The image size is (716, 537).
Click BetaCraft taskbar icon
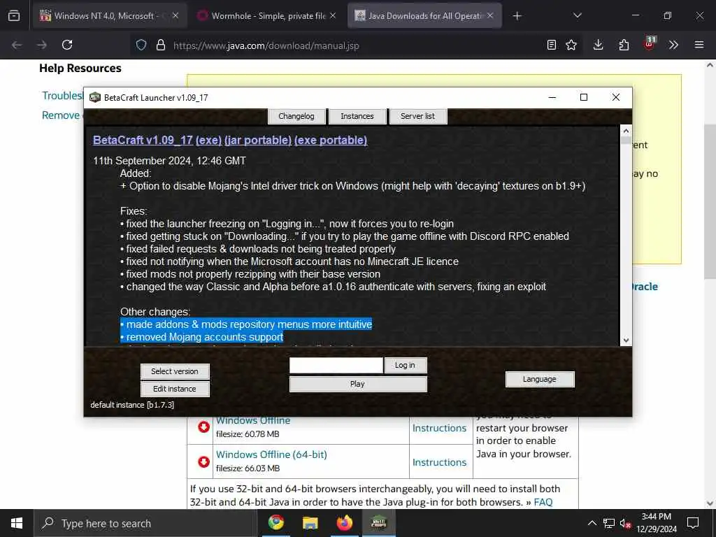379,522
